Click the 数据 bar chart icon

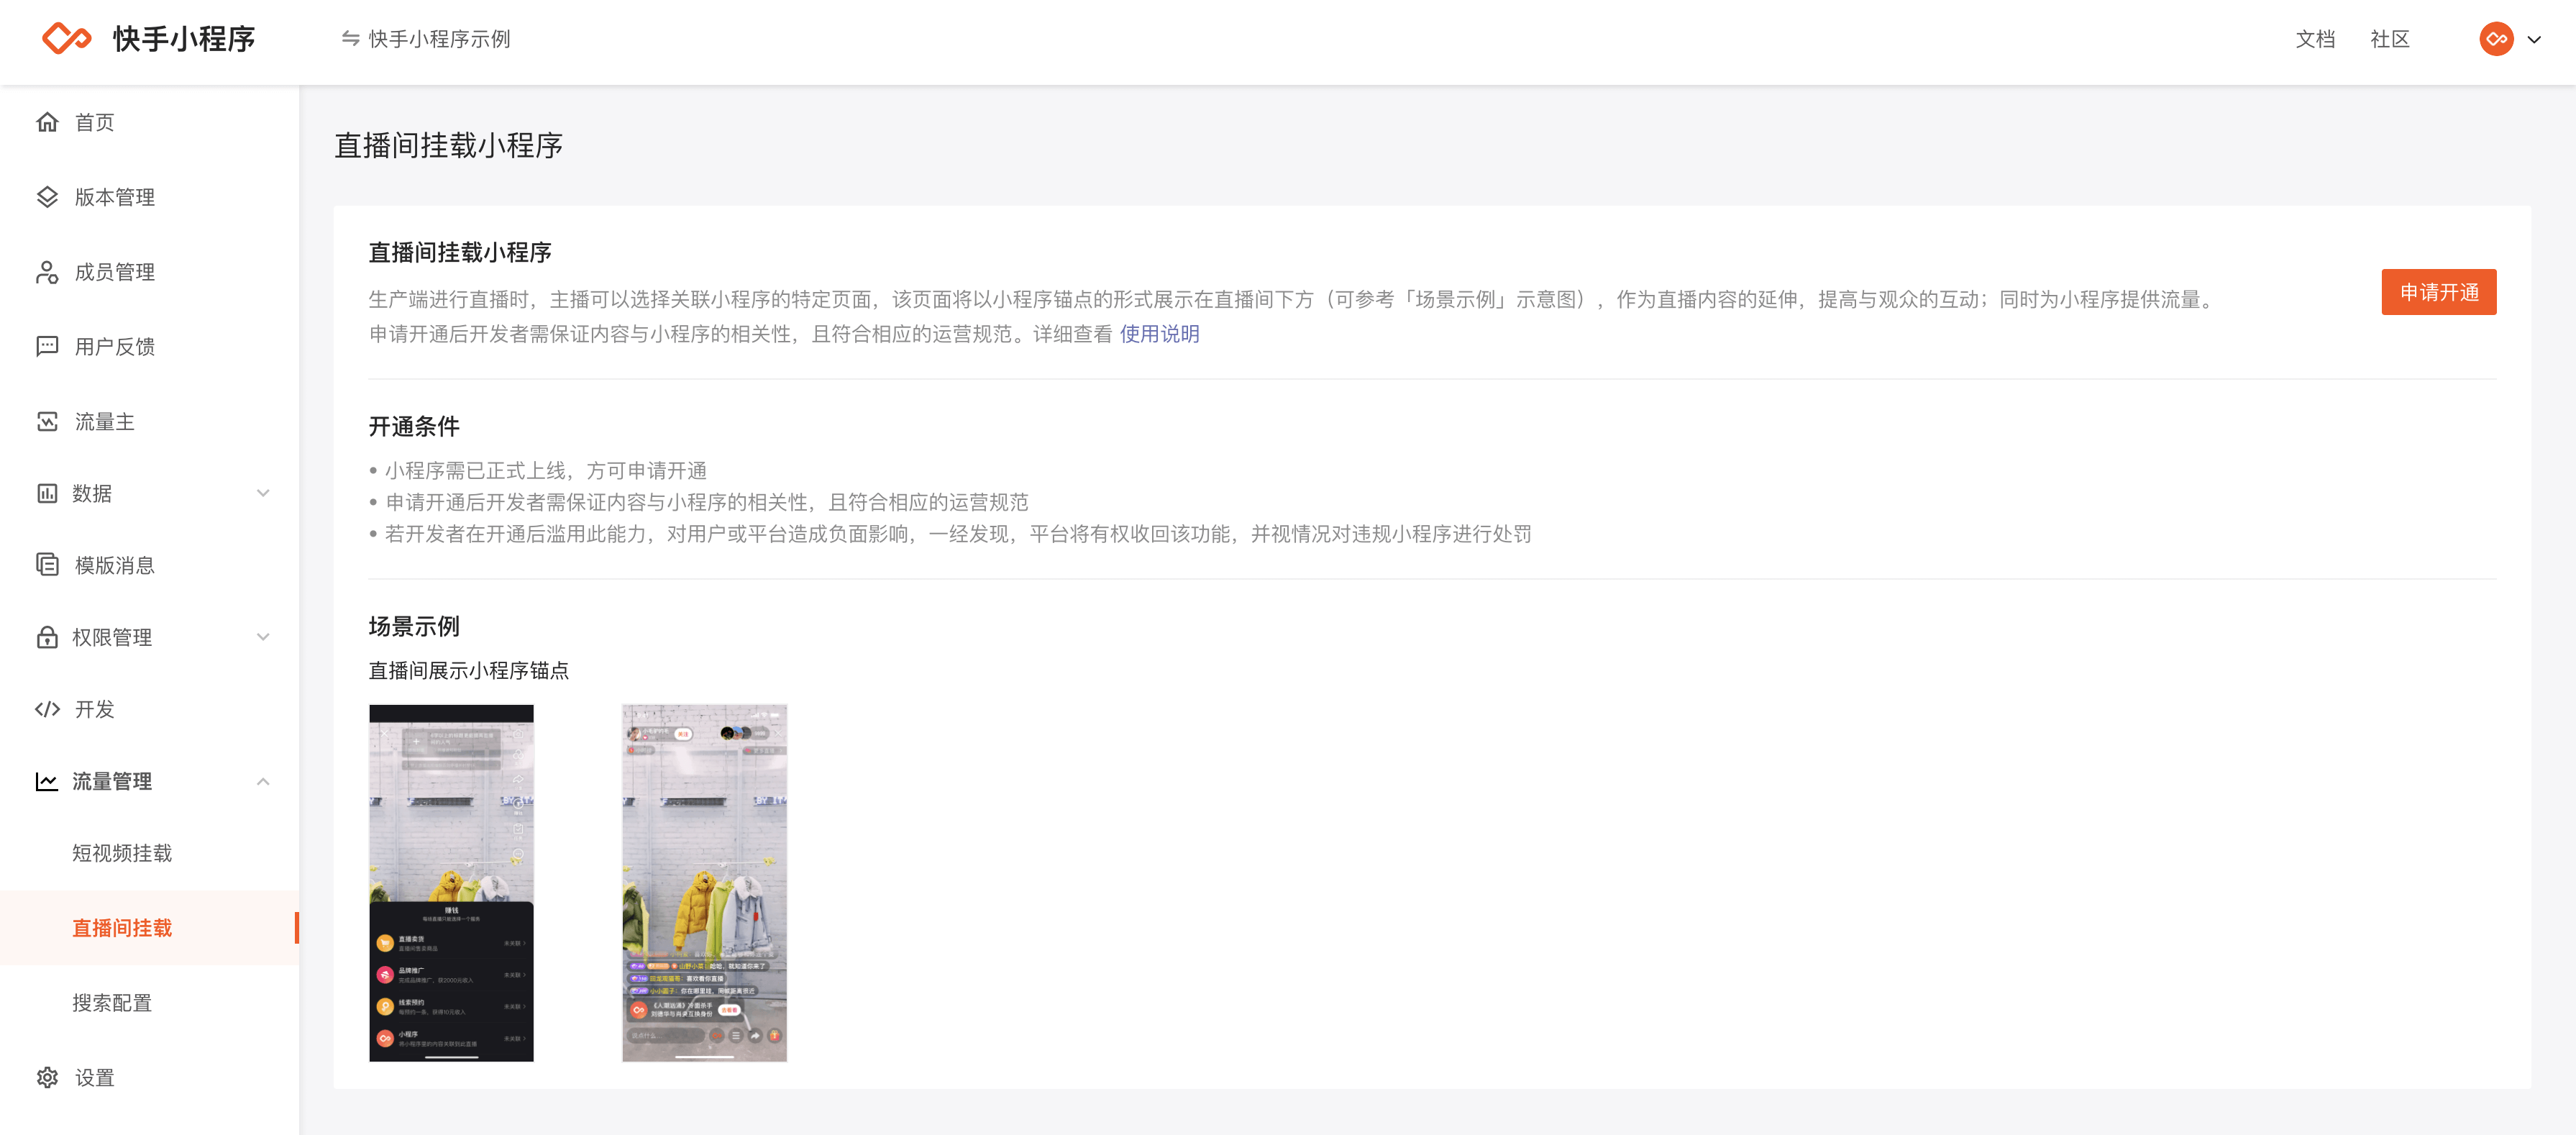point(48,493)
